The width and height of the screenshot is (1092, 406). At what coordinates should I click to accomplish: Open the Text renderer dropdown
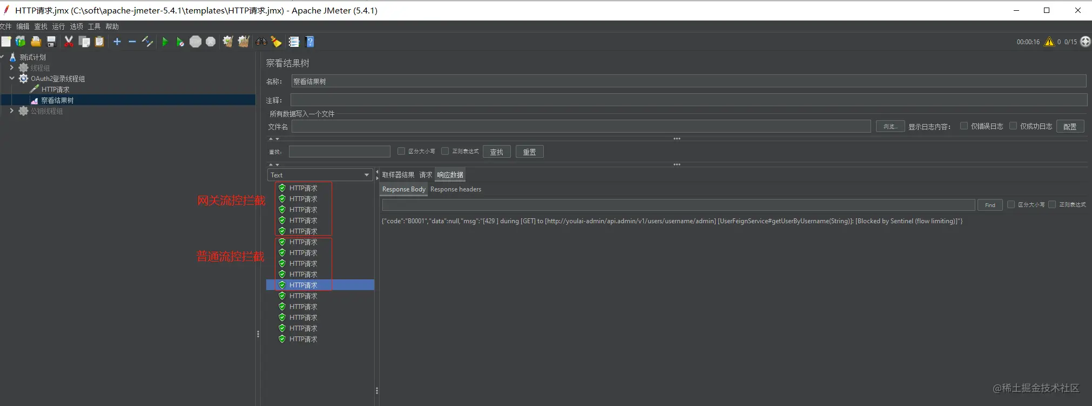320,175
